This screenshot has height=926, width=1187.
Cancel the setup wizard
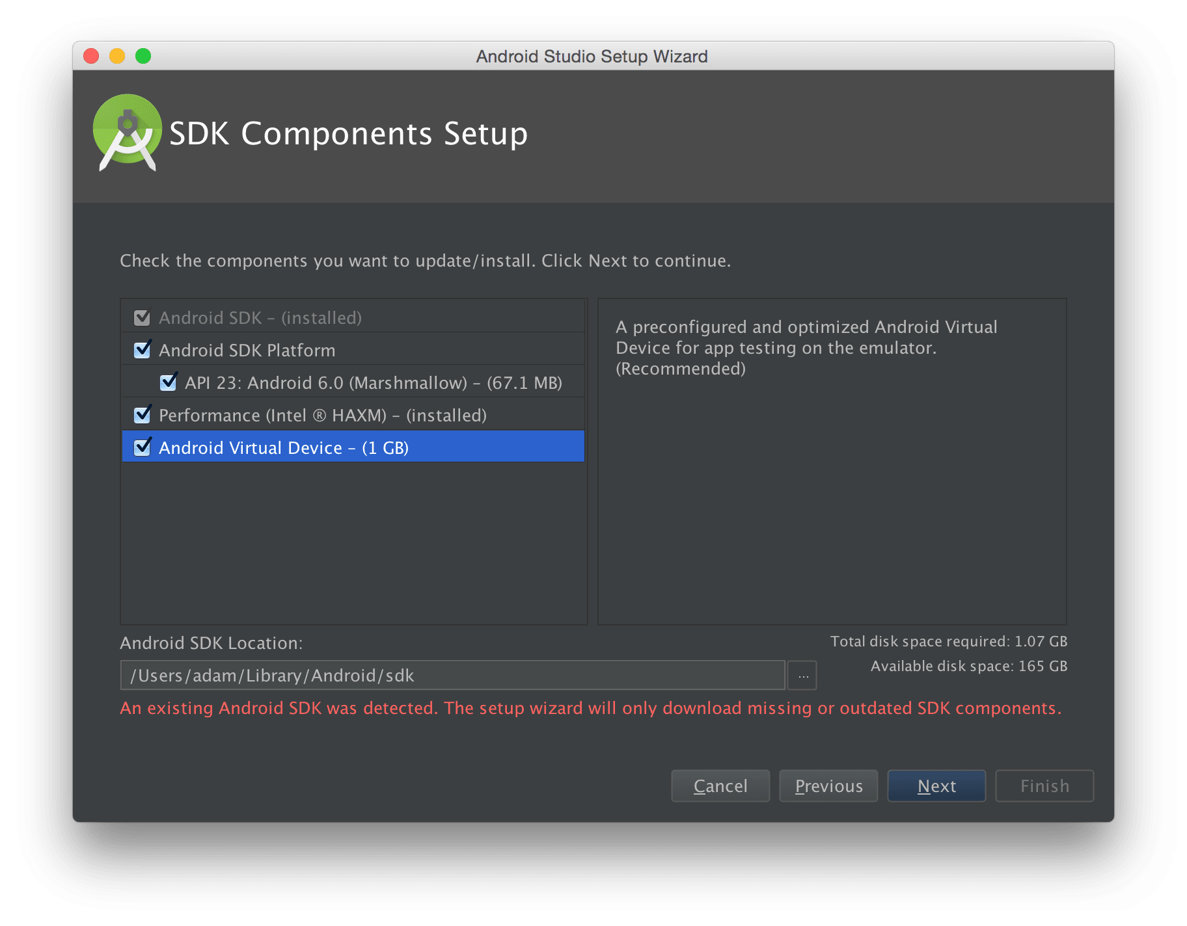click(720, 786)
